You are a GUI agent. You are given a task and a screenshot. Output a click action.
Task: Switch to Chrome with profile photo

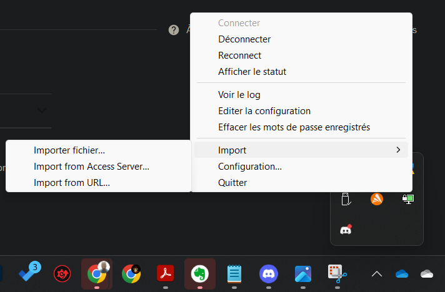(97, 273)
